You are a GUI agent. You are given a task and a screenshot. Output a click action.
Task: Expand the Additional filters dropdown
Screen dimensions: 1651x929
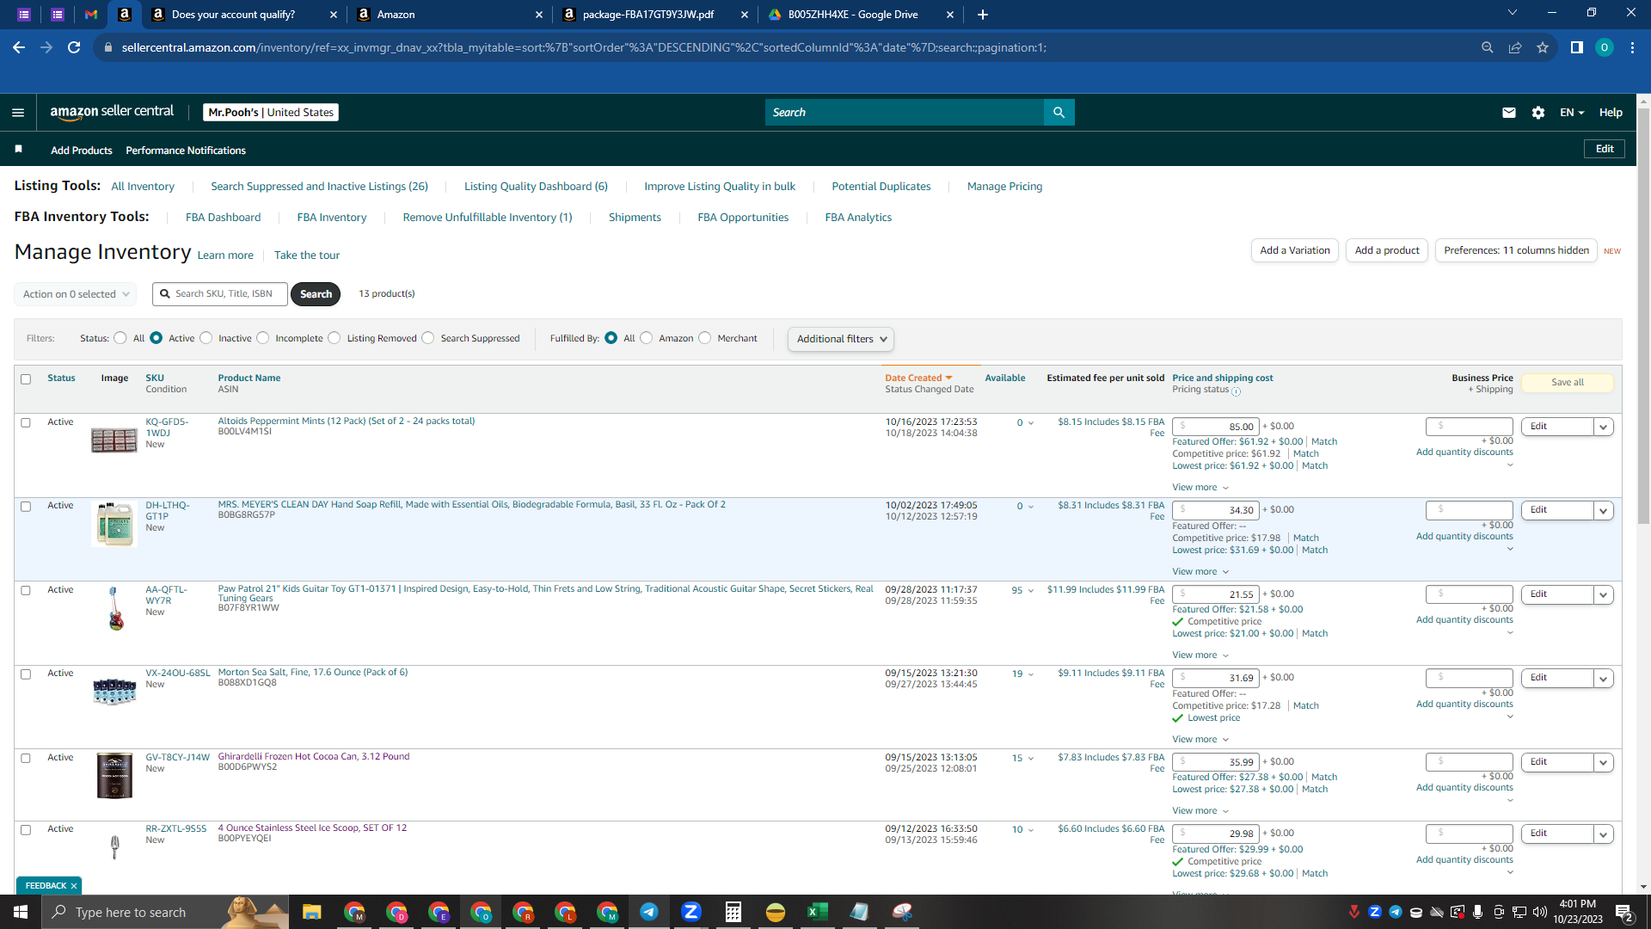point(841,339)
